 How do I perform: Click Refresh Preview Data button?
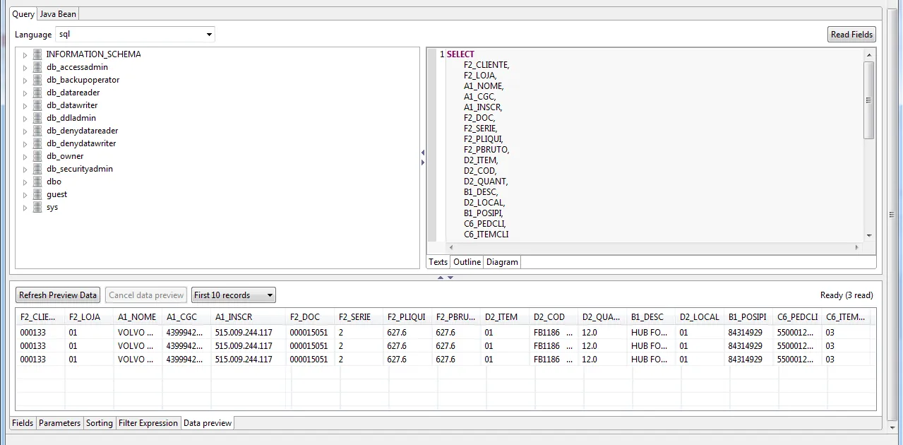pyautogui.click(x=58, y=295)
